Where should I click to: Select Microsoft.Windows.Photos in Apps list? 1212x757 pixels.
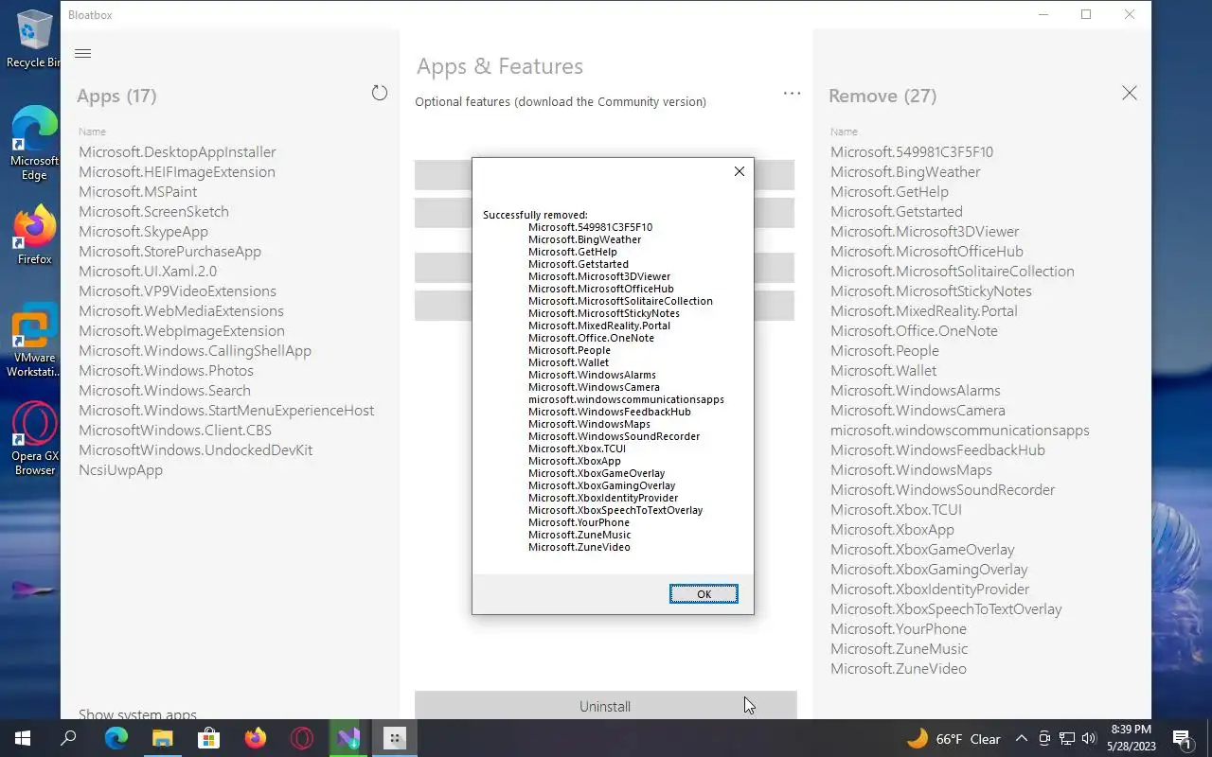click(166, 370)
